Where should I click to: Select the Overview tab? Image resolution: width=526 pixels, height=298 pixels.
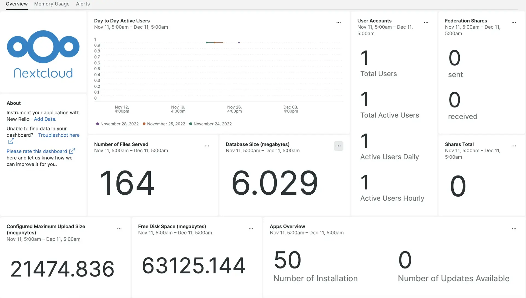click(17, 4)
